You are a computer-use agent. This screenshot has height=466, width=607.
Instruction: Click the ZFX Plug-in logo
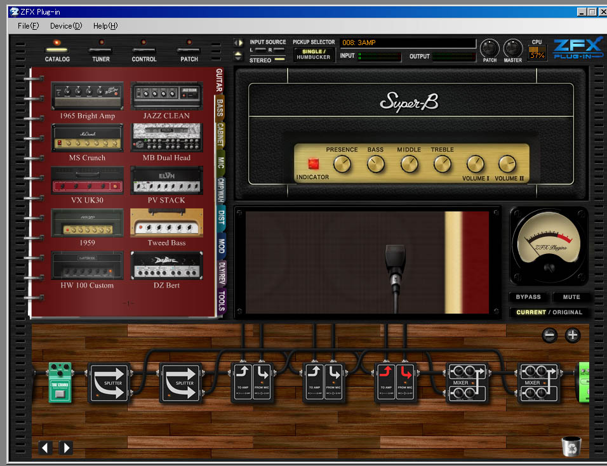point(578,49)
